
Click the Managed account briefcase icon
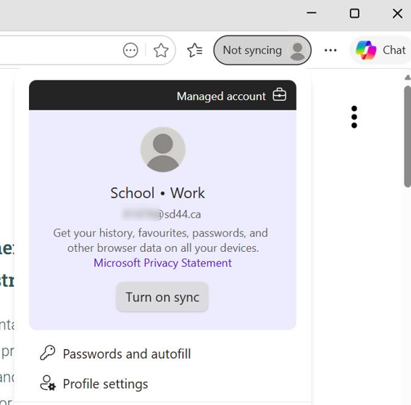tap(279, 94)
